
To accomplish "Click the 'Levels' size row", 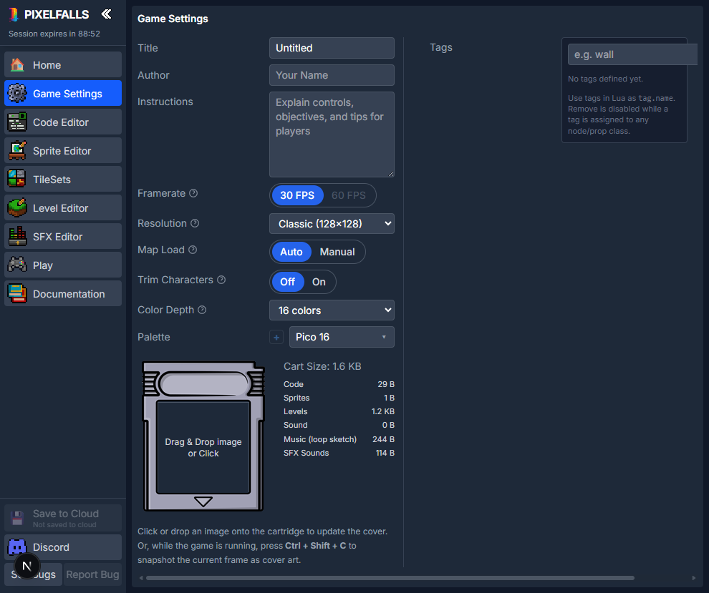I will (339, 411).
